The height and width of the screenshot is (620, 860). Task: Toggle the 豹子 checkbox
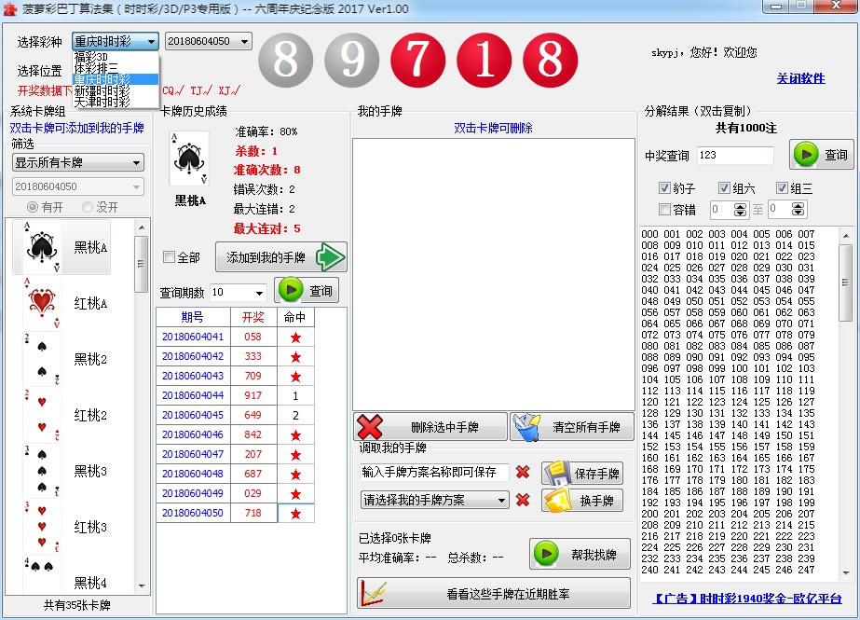pos(665,188)
